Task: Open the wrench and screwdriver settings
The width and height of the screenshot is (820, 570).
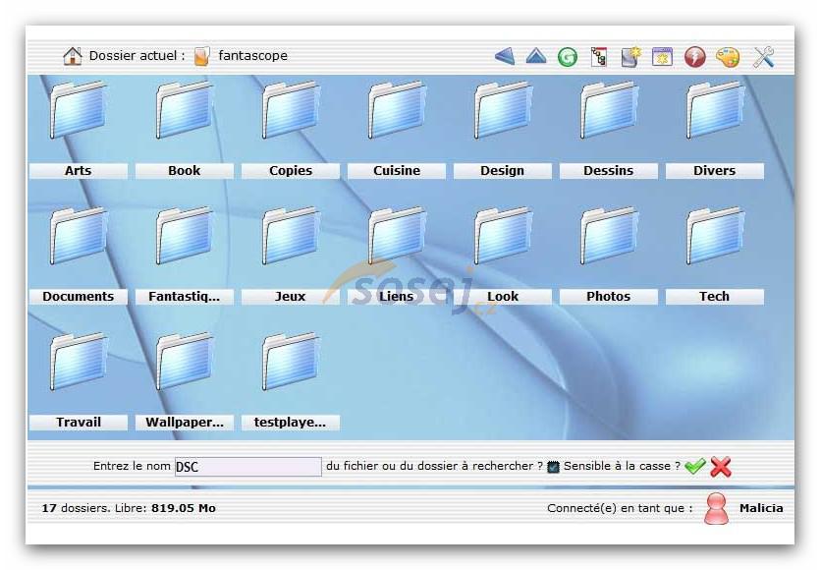Action: click(764, 57)
